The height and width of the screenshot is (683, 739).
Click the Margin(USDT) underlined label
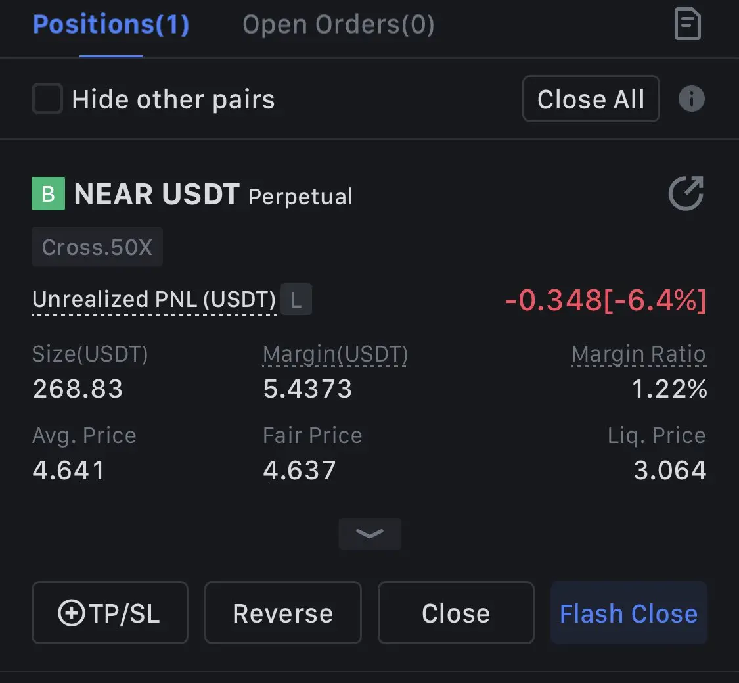point(335,355)
